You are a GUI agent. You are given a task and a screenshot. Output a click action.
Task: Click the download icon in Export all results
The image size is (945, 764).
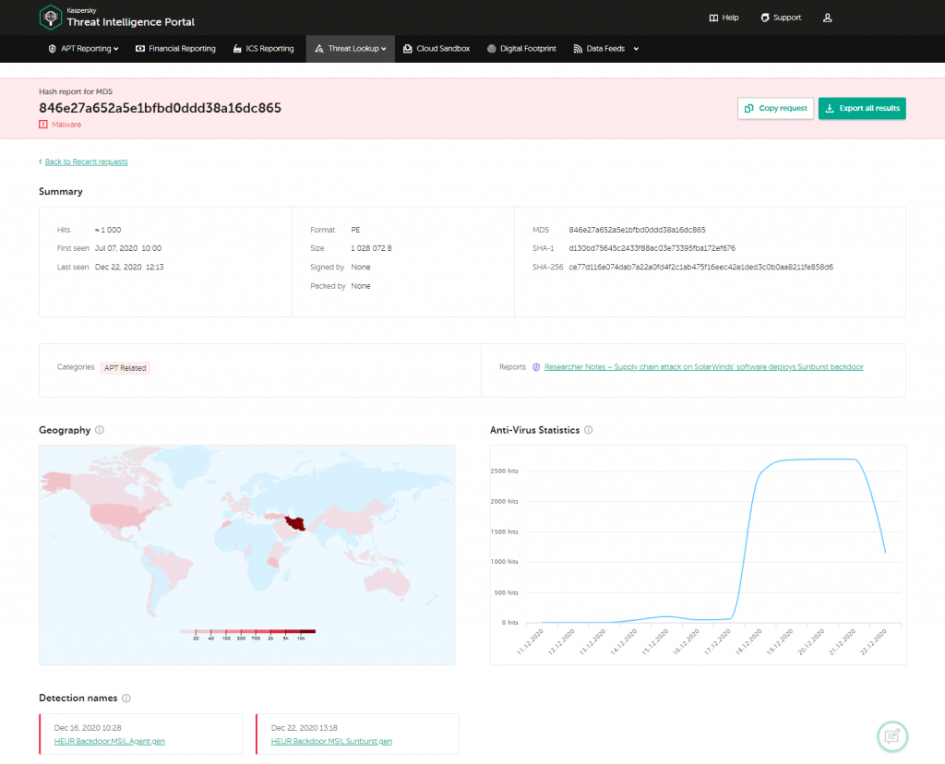coord(830,108)
